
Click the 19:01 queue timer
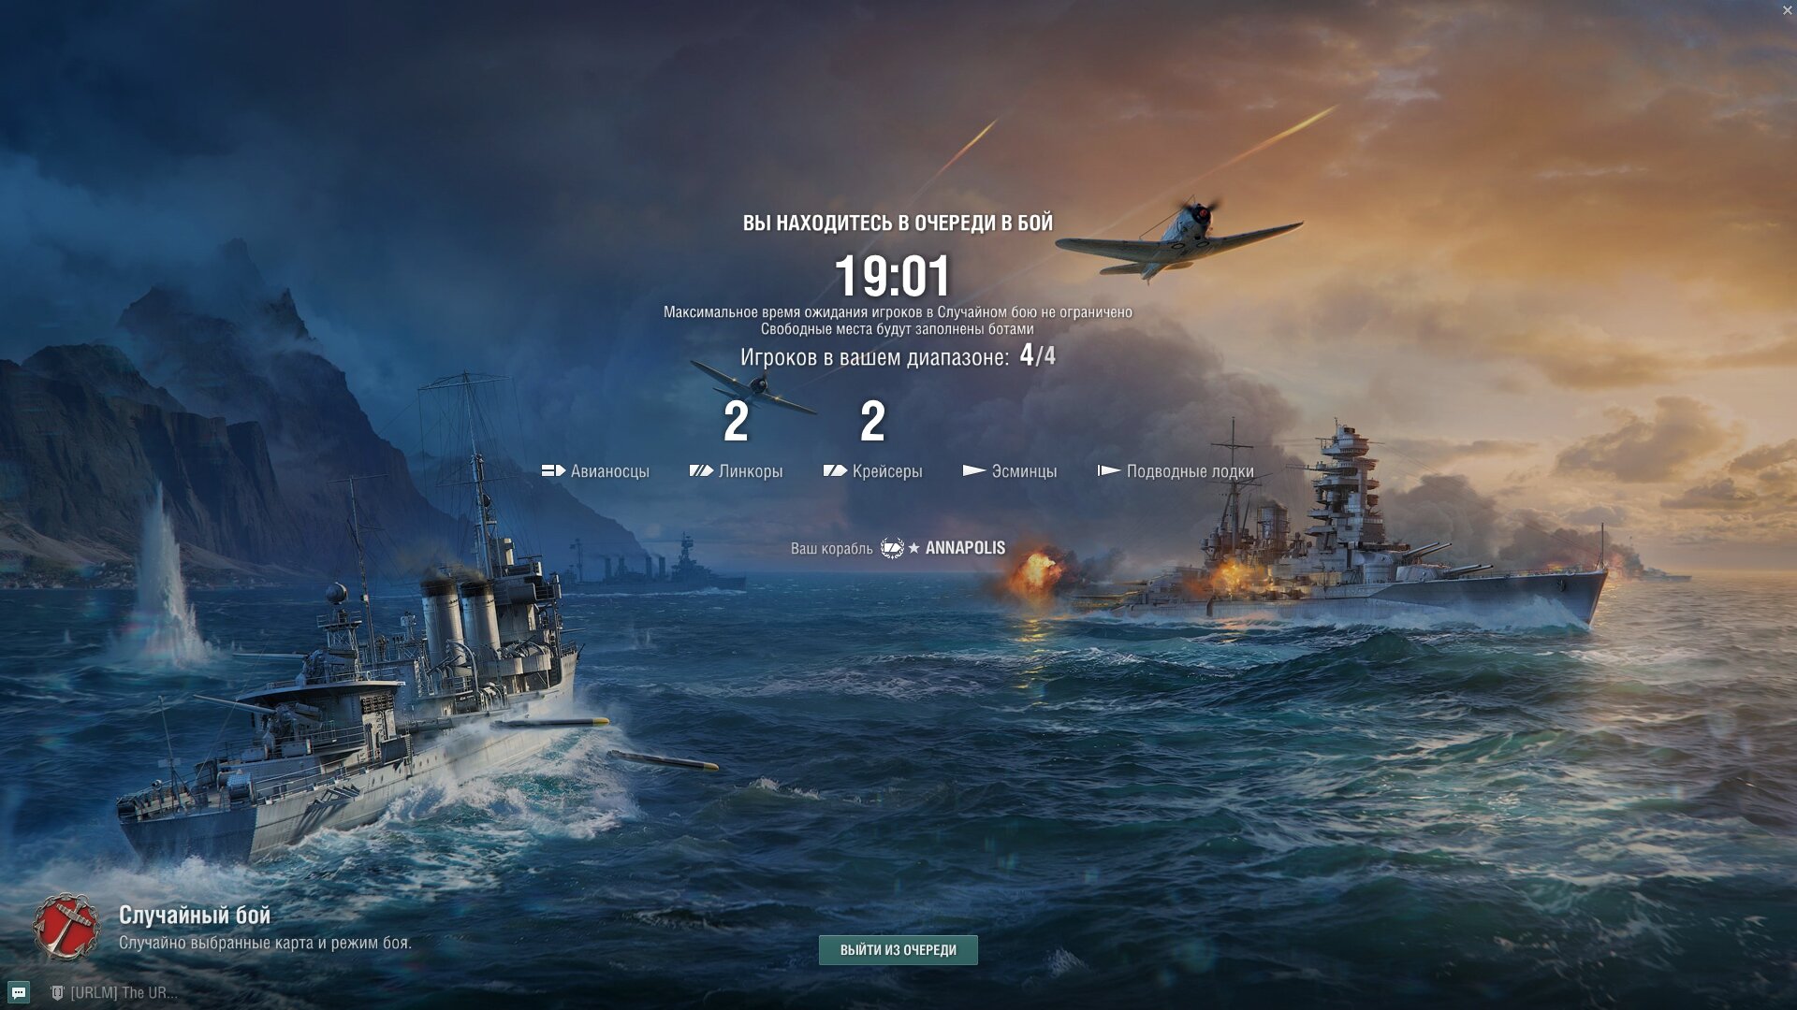coord(892,276)
